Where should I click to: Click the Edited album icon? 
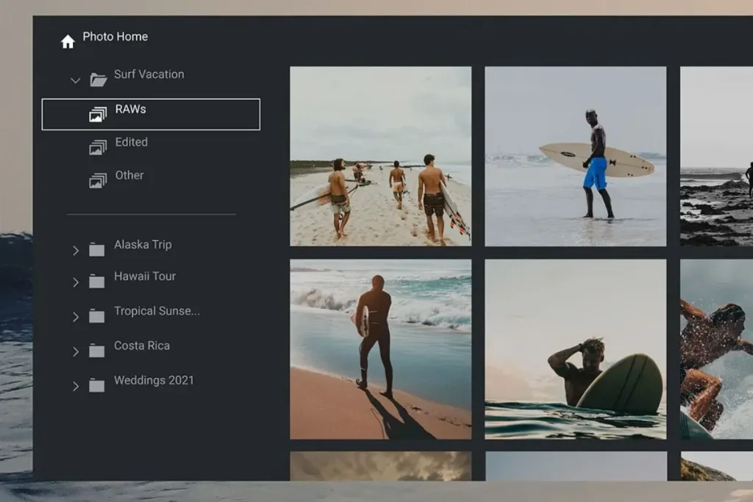[98, 148]
